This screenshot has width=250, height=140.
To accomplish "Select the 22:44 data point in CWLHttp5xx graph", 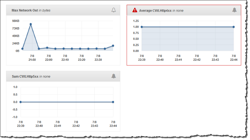I will click(x=113, y=102).
